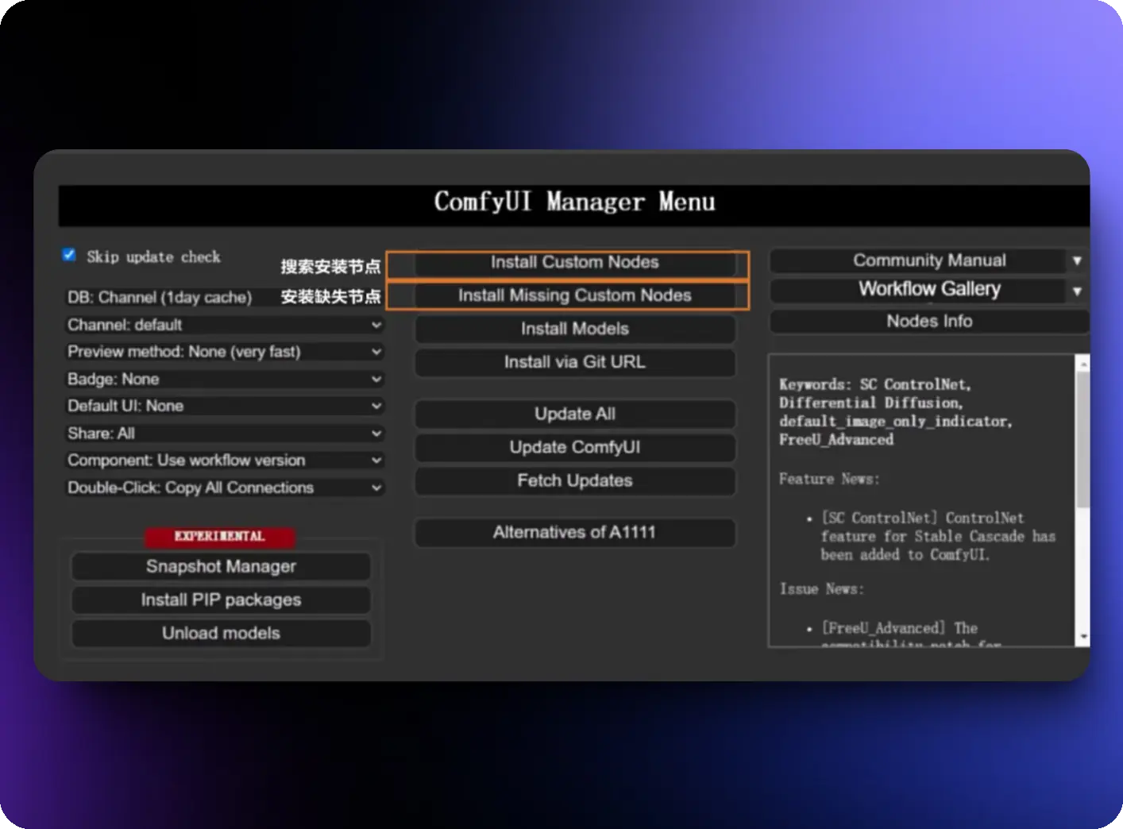Expand the Share: All dropdown
The image size is (1123, 829).
(224, 434)
